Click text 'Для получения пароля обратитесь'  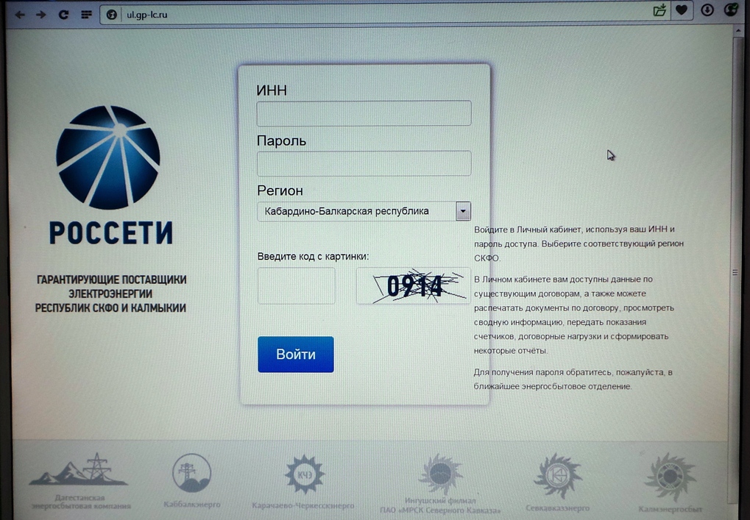pos(543,372)
